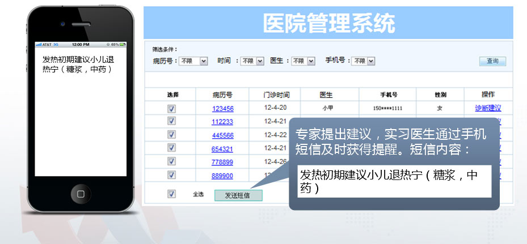This screenshot has width=527, height=244.
Task: Open medical record link 112233
Action: tap(222, 122)
